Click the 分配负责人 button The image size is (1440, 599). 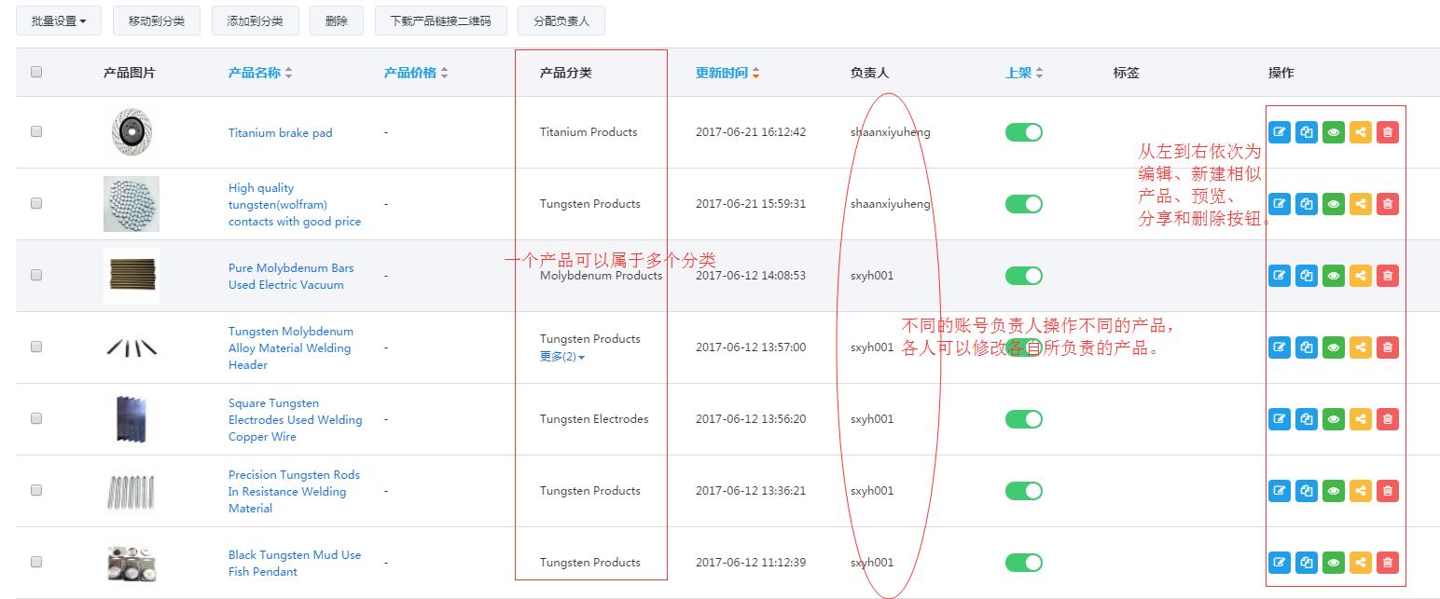click(x=561, y=20)
